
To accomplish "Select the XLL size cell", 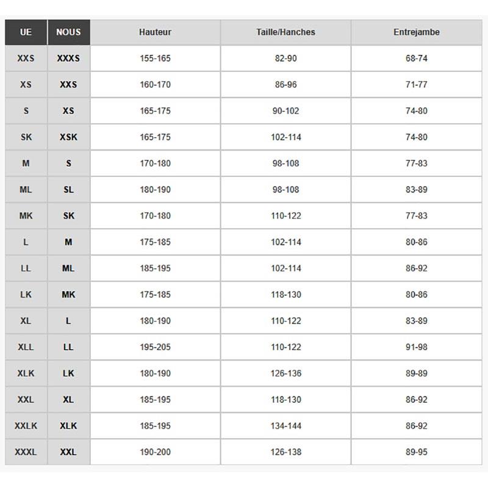I will [26, 347].
